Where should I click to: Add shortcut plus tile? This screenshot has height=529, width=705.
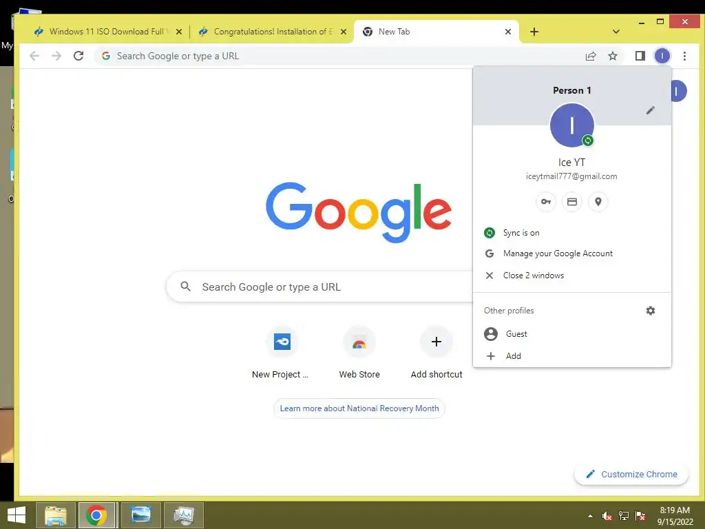coord(436,353)
